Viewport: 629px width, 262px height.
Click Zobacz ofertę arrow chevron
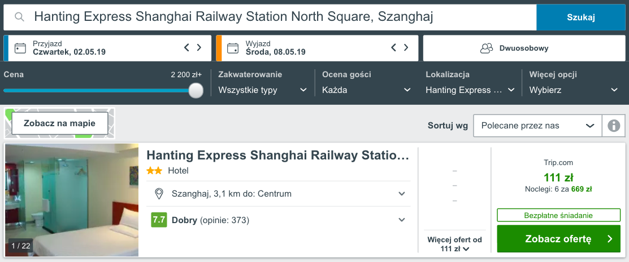click(x=610, y=239)
